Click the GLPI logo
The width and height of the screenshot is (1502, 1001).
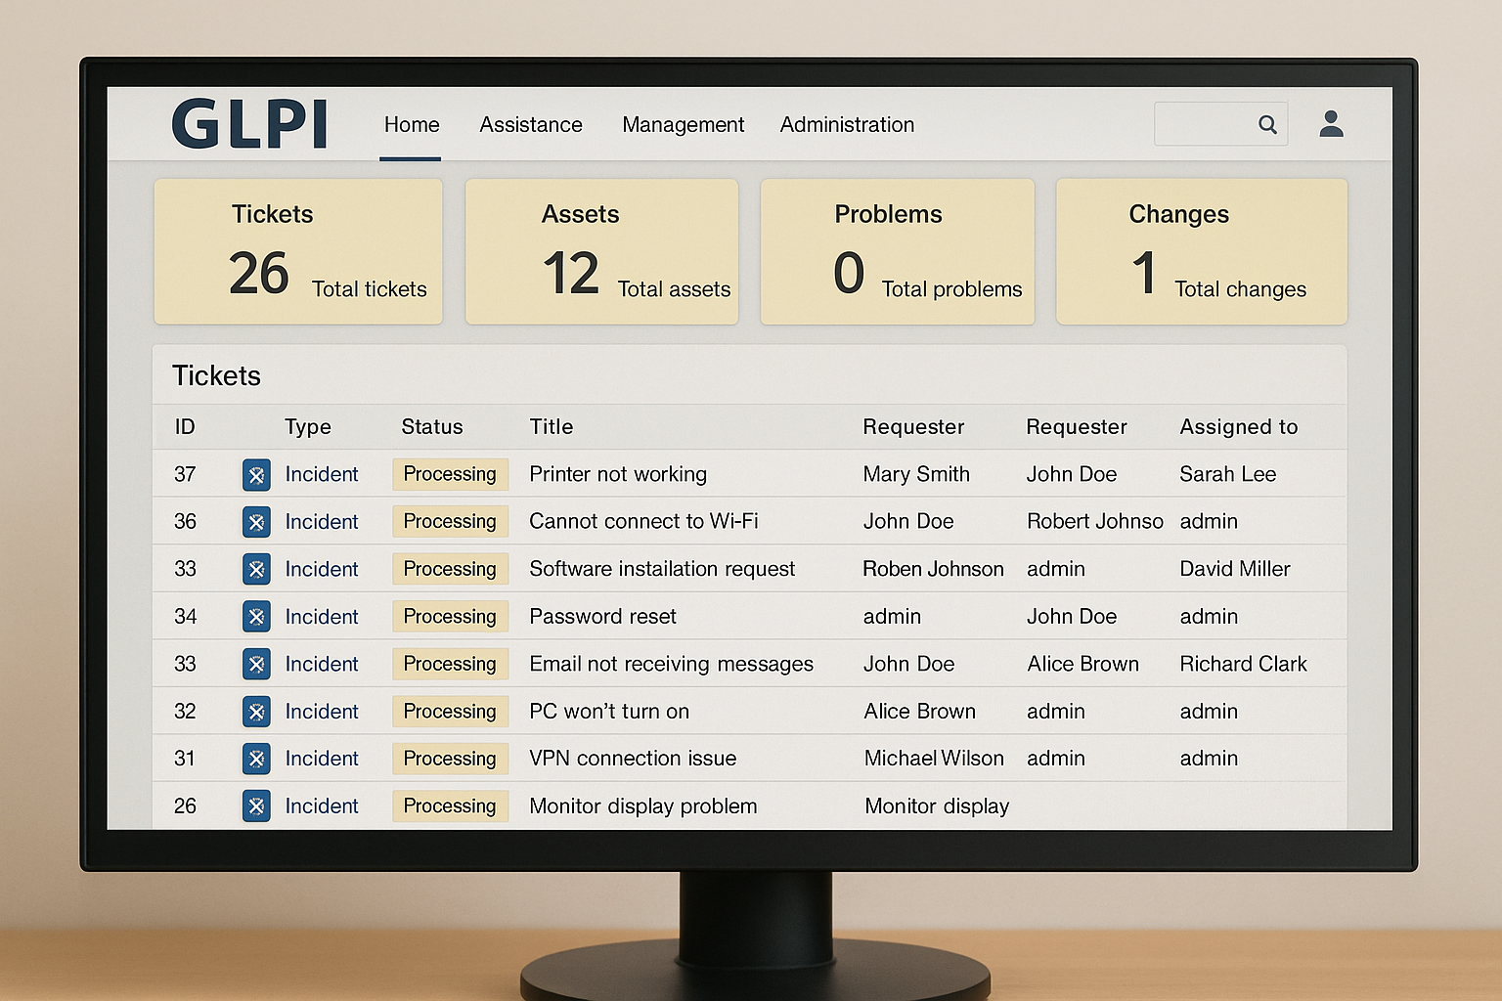249,124
